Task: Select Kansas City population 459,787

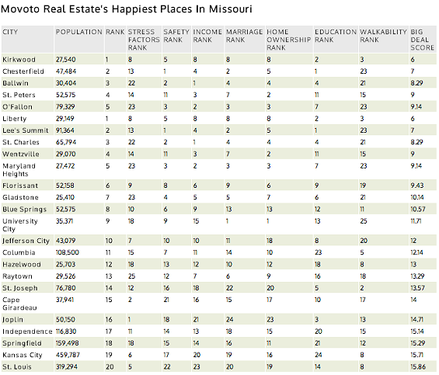Action: click(68, 355)
